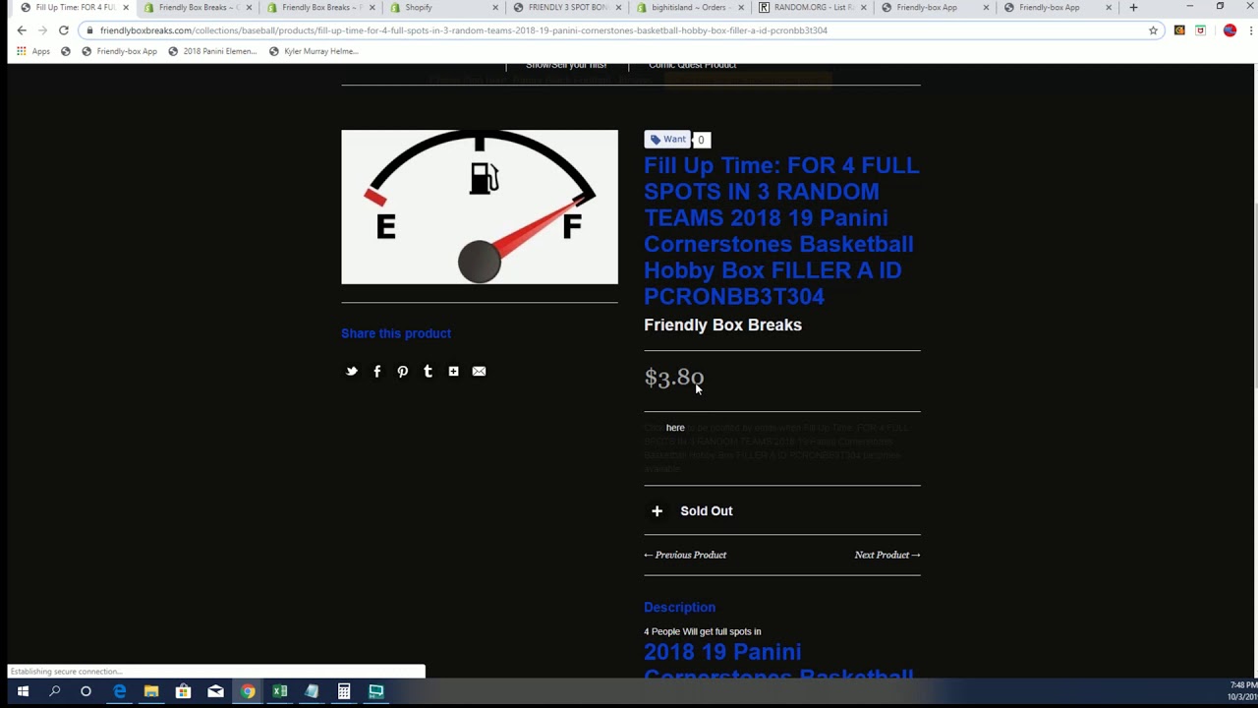This screenshot has width=1258, height=708.
Task: Go to Previous Product
Action: (685, 556)
